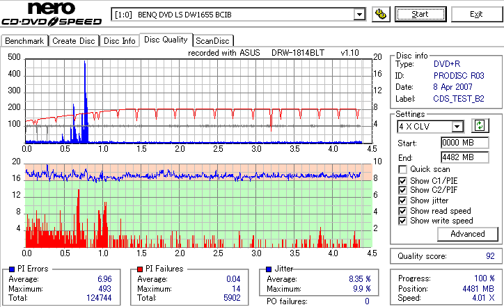Image resolution: width=504 pixels, height=307 pixels.
Task: Click the disc type DVD+R value
Action: tap(447, 64)
